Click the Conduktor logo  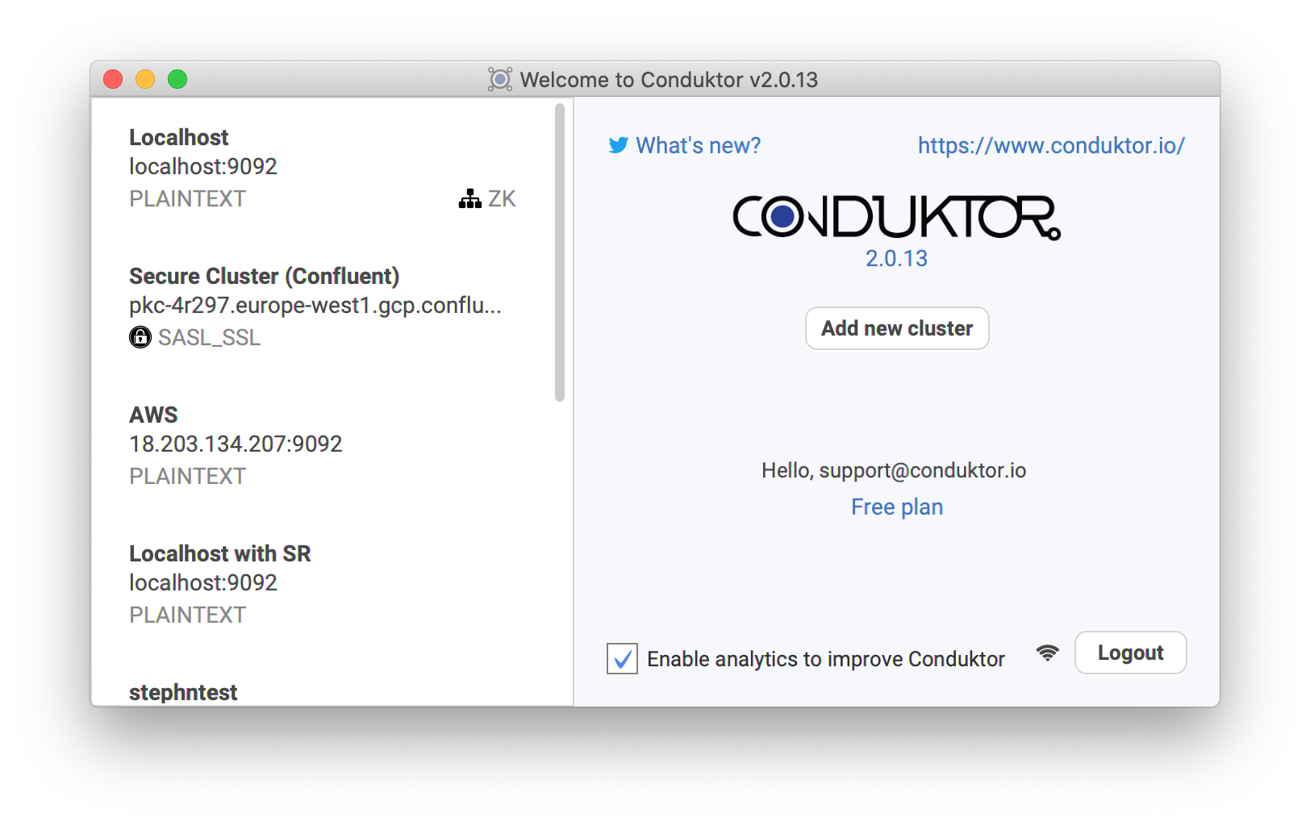[x=896, y=217]
